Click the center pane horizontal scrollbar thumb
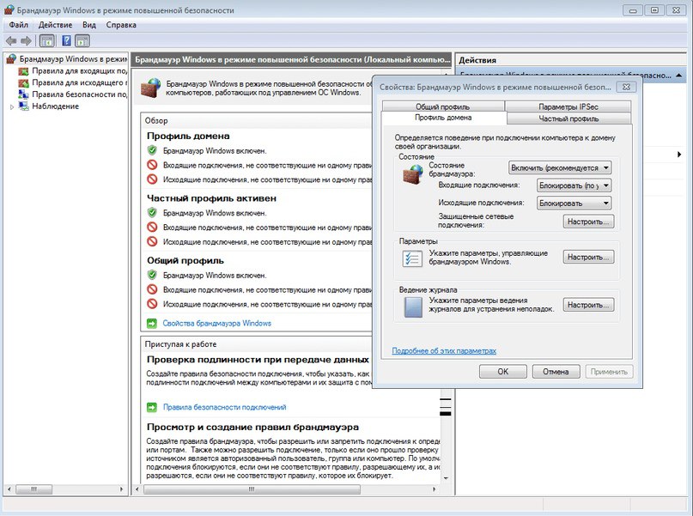Image resolution: width=693 pixels, height=516 pixels. (x=252, y=489)
